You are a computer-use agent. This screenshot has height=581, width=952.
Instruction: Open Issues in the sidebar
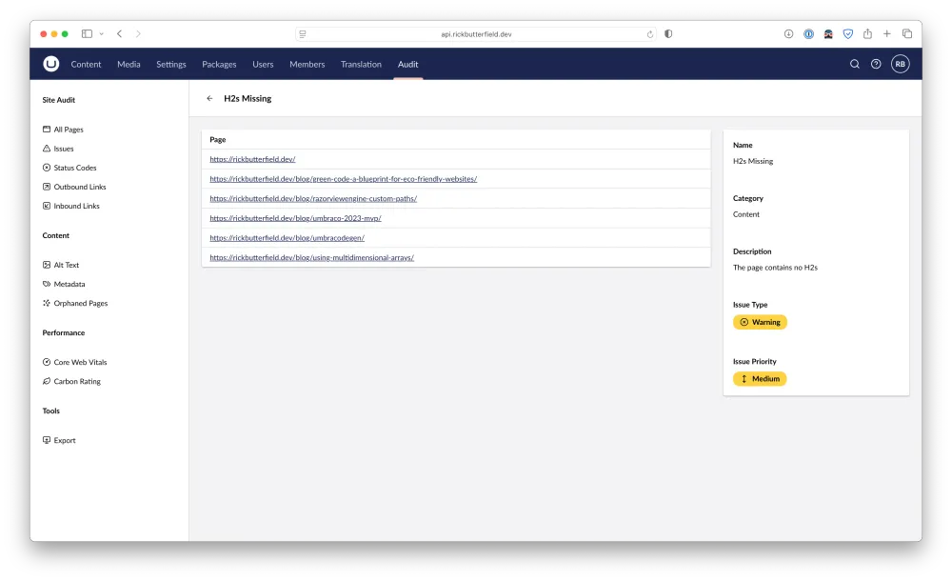(x=64, y=149)
